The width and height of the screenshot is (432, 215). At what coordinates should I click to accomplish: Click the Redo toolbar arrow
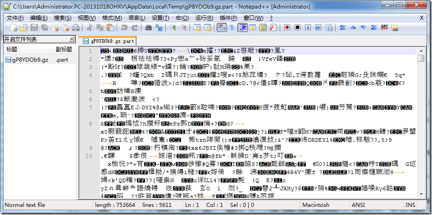click(x=134, y=27)
